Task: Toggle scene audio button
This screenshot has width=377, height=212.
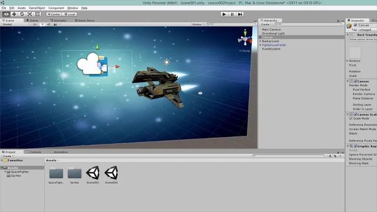Action: coord(48,24)
